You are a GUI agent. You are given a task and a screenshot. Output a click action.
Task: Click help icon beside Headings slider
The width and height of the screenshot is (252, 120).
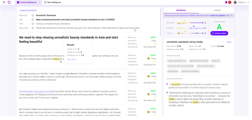[205, 28]
